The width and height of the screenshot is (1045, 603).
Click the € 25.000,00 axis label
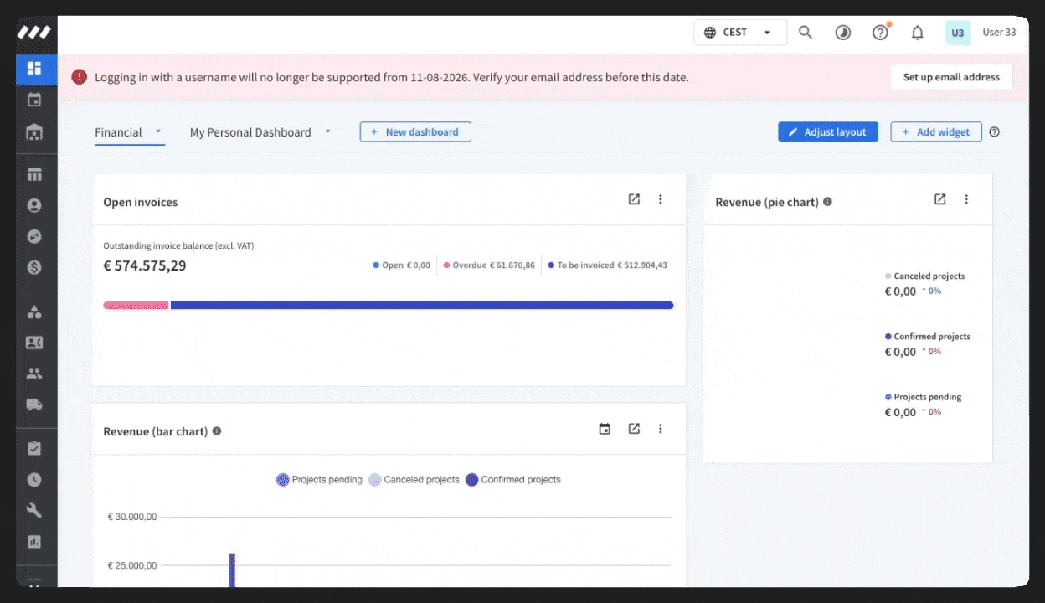coord(132,565)
